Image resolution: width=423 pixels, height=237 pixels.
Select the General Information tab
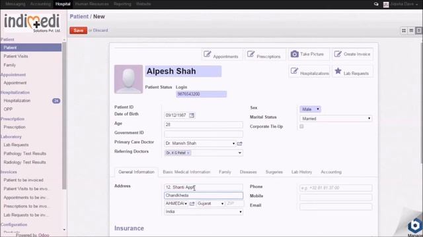coord(136,172)
